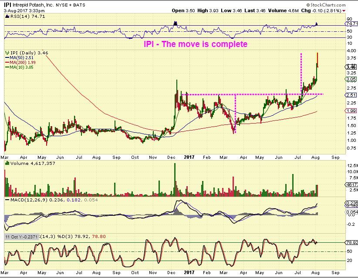Click the 78.92 tag on stochastic axis

tap(352, 242)
